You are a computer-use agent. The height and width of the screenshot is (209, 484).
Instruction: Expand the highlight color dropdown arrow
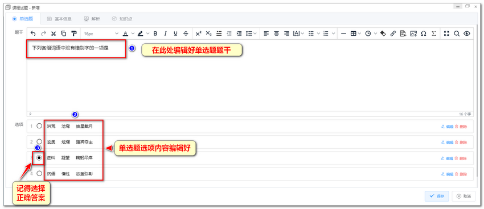(x=147, y=34)
